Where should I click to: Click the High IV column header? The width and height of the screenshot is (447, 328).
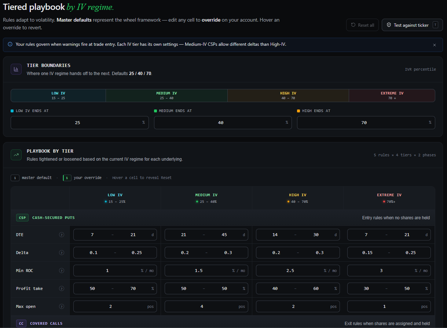(x=298, y=198)
